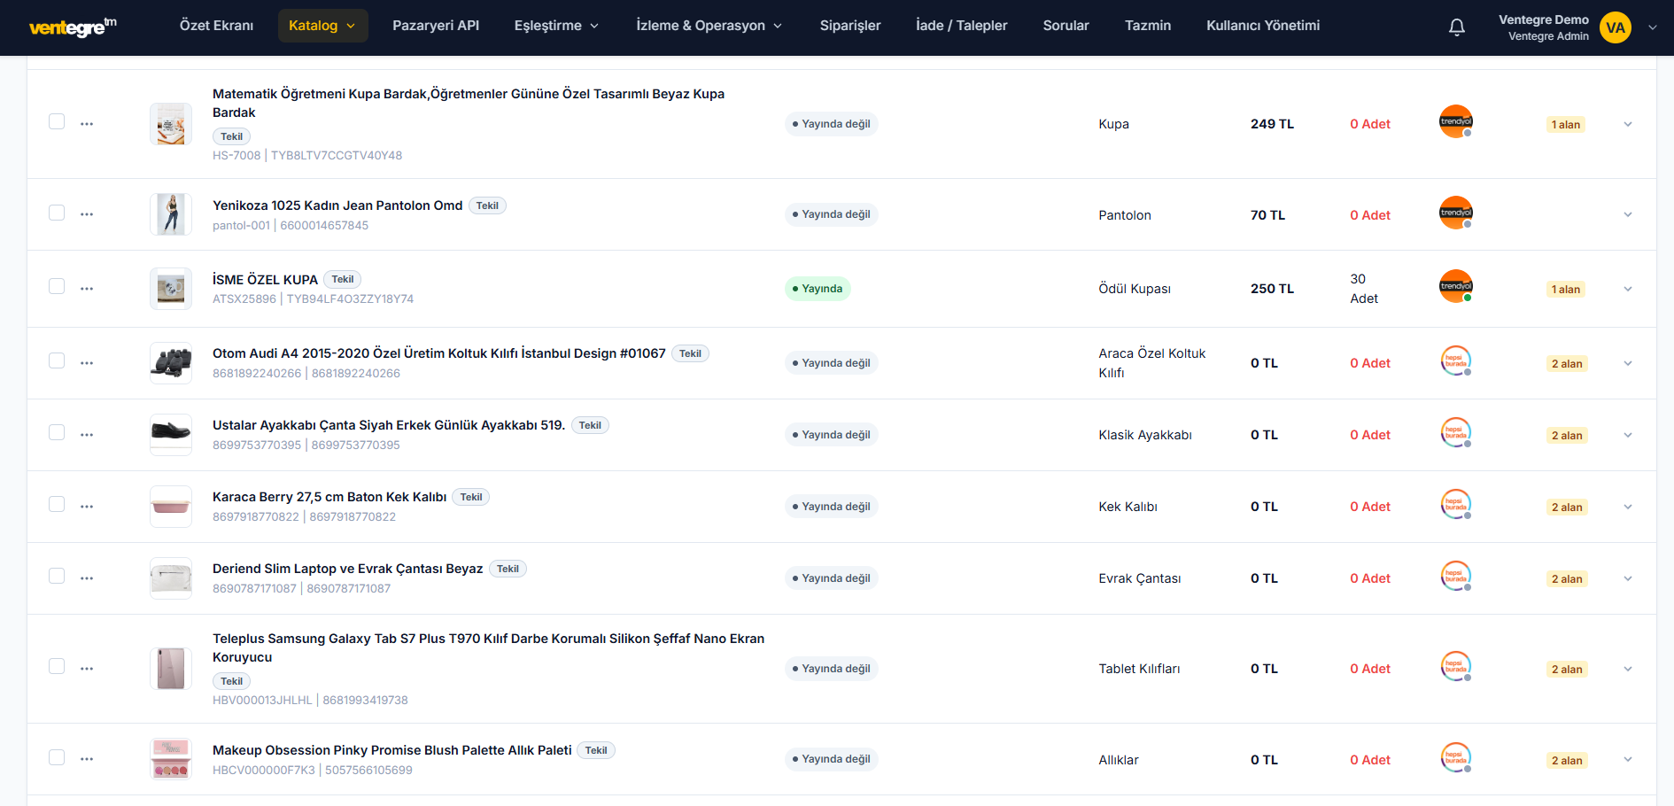The height and width of the screenshot is (806, 1674).
Task: Tick checkbox for Otom Audi A4 Koltuk Kılıfı
Action: pos(57,360)
